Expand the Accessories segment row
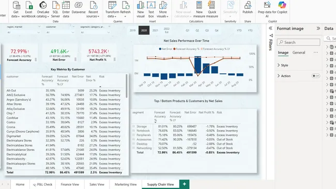 point(133,139)
